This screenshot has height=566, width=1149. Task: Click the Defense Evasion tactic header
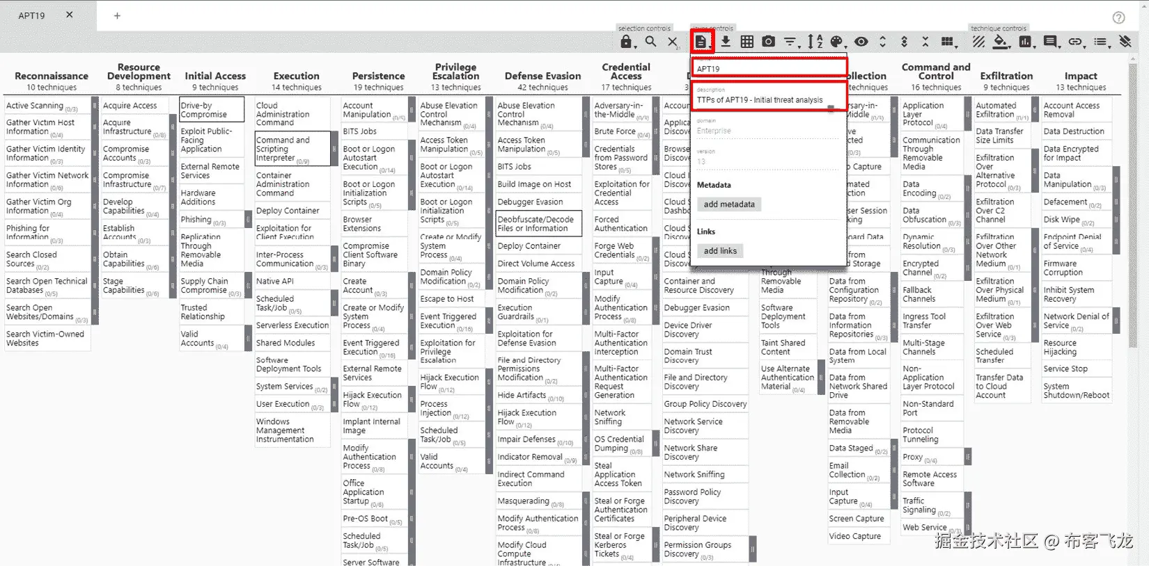(543, 76)
